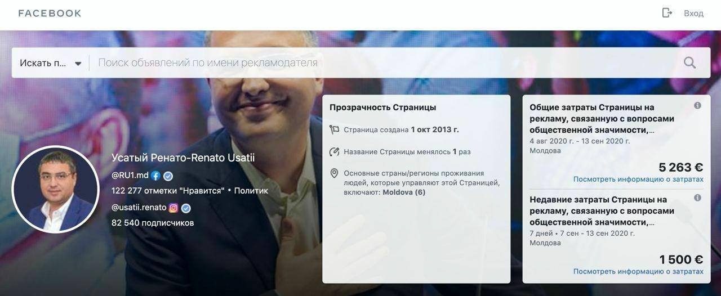
Task: Click the pencil icon by page name changes
Action: pos(335,152)
